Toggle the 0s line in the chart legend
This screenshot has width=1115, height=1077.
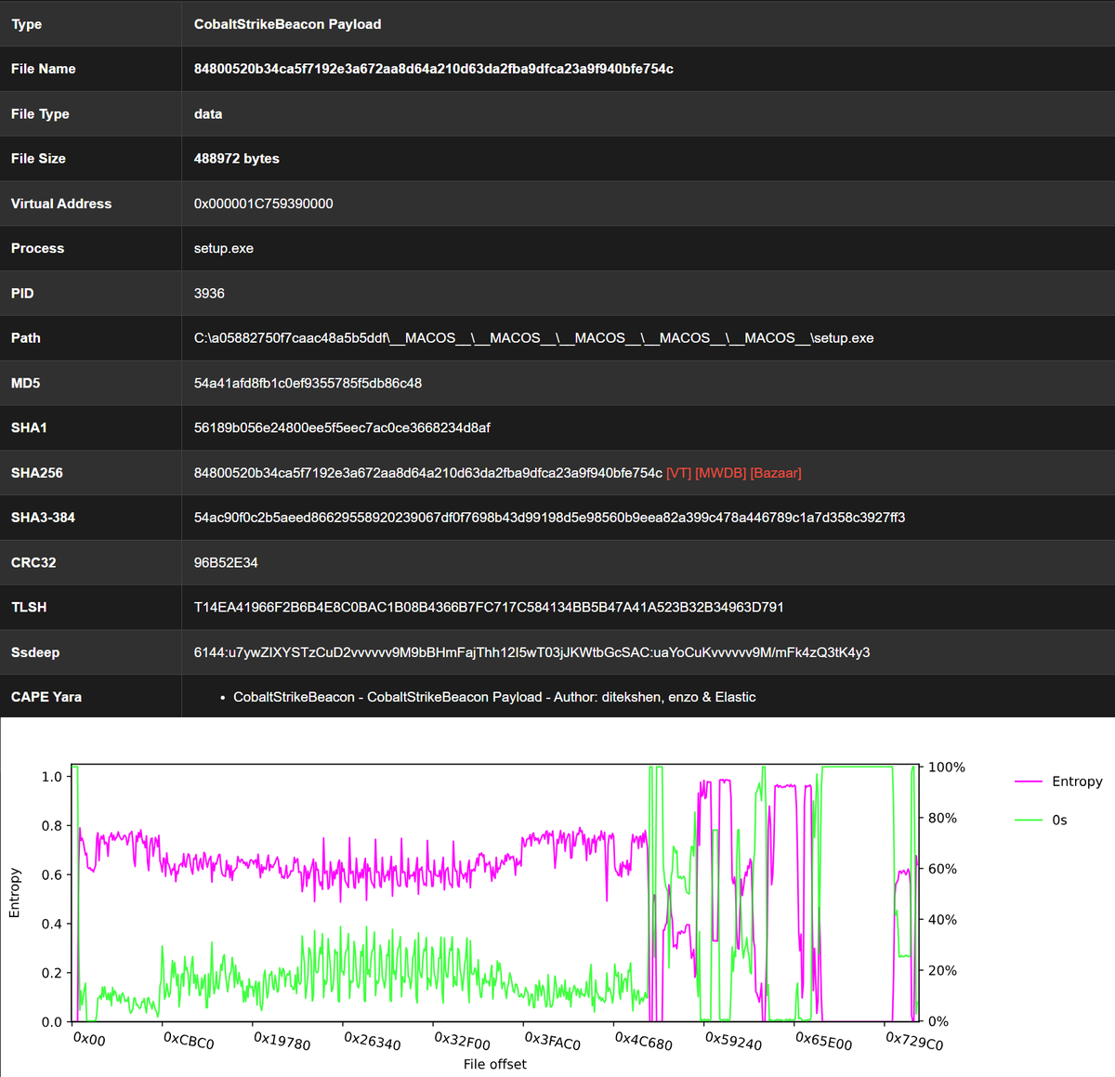tap(1058, 820)
